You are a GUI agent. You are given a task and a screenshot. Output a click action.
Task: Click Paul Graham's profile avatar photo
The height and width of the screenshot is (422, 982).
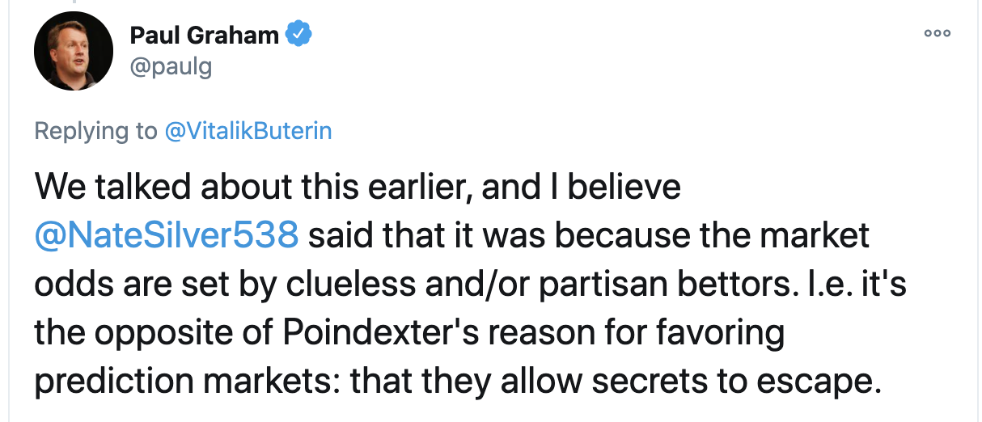coord(73,51)
